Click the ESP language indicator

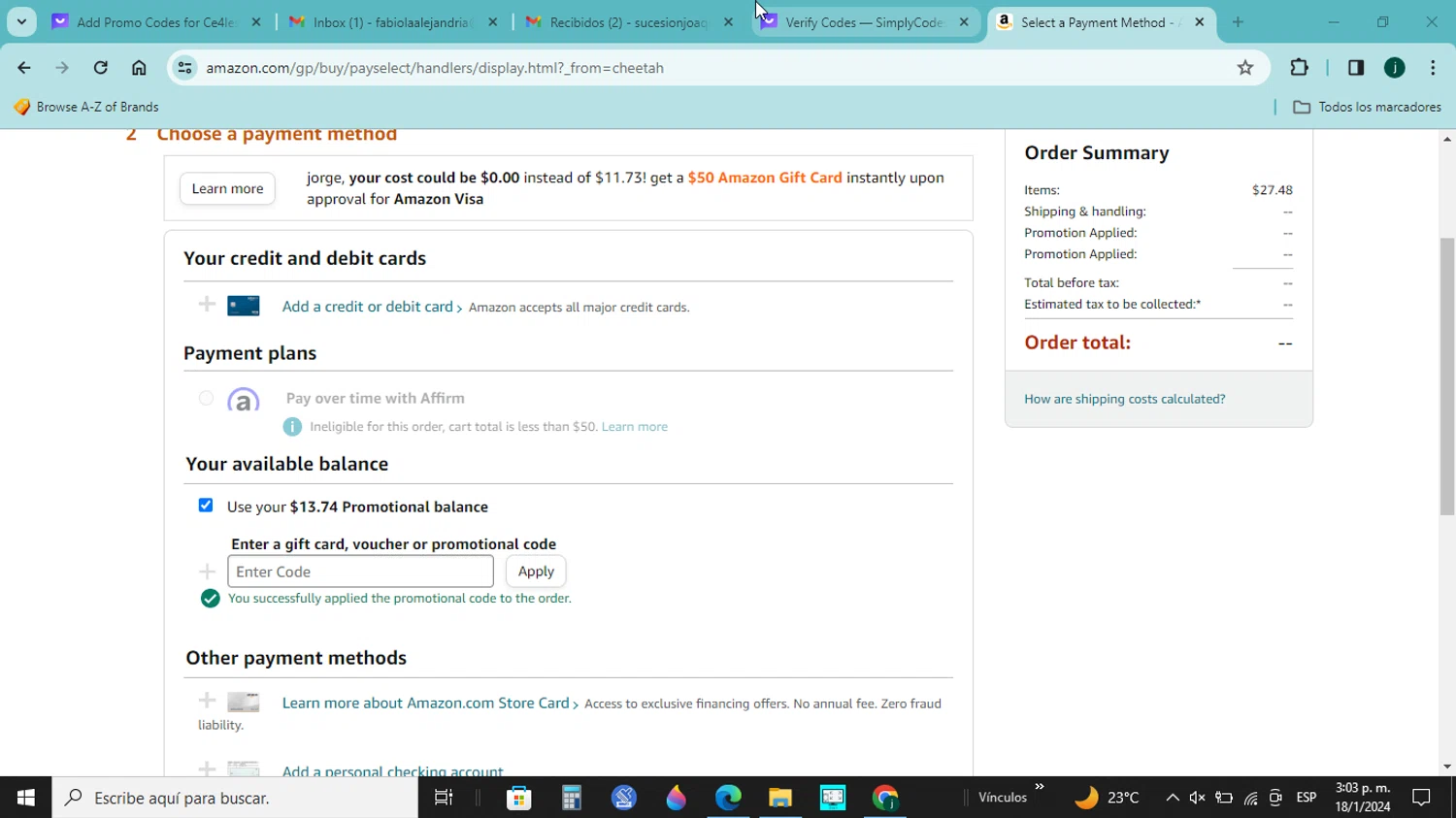click(x=1307, y=798)
